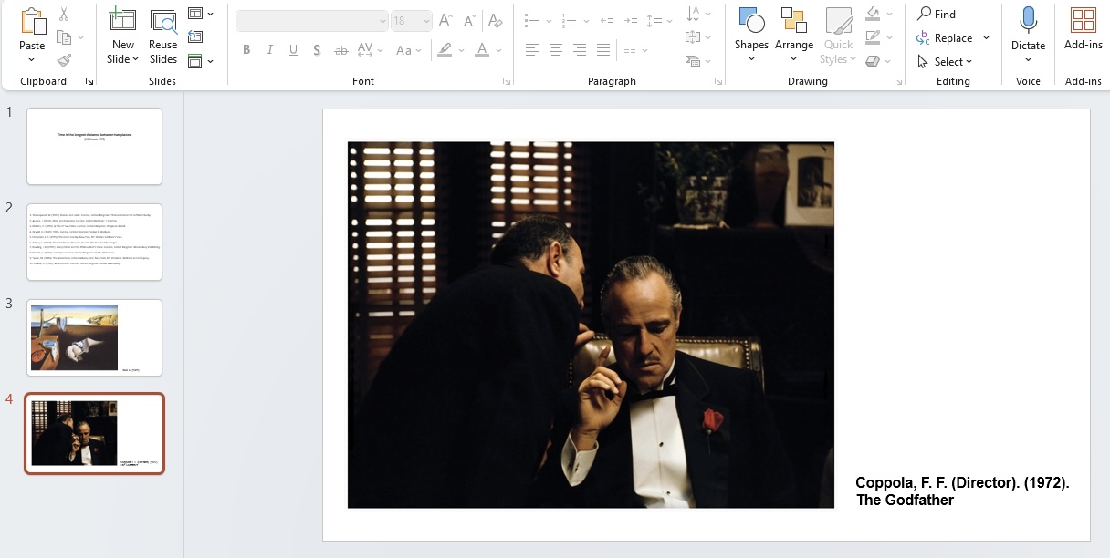Toggle Underline formatting
Image resolution: width=1110 pixels, height=558 pixels.
click(294, 50)
